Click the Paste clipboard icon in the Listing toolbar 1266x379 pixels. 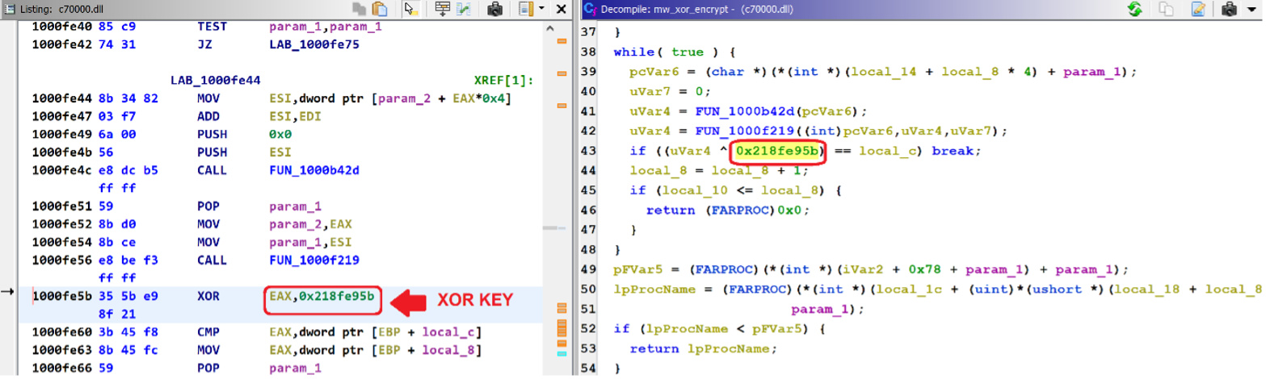click(378, 10)
